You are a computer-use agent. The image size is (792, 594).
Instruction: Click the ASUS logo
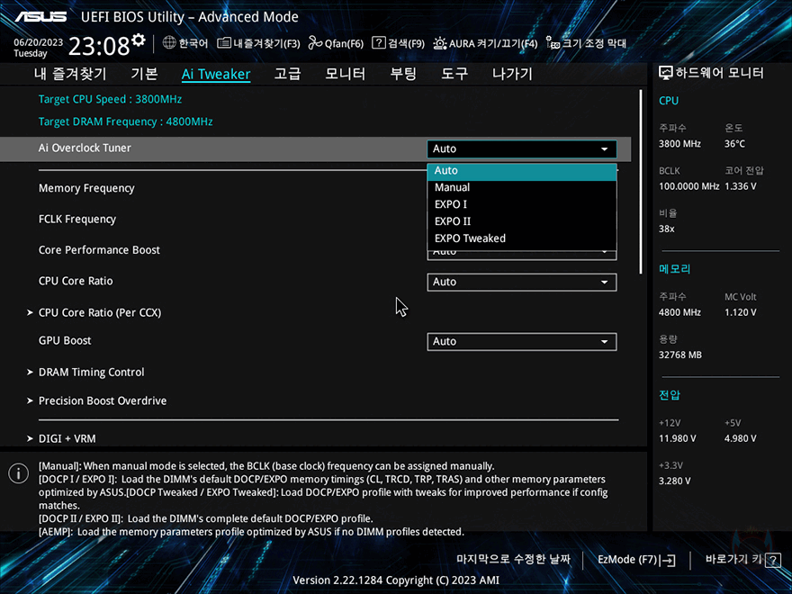(x=40, y=17)
